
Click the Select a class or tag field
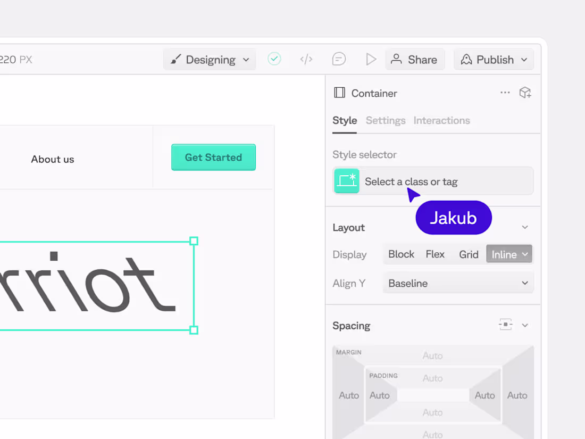coord(433,181)
